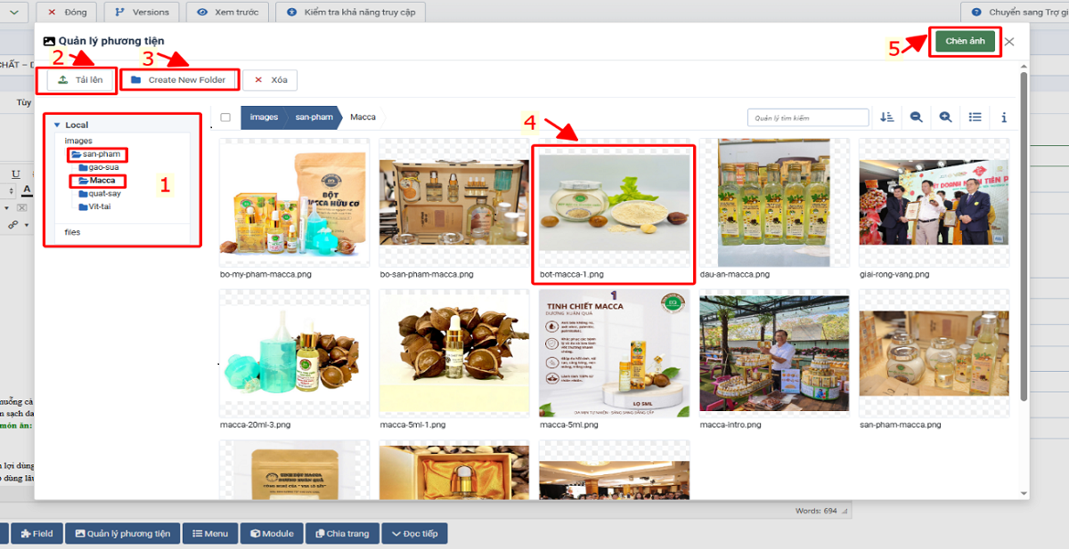The width and height of the screenshot is (1069, 549).
Task: Select the bot-macca-1.png thumbnail
Action: point(614,203)
